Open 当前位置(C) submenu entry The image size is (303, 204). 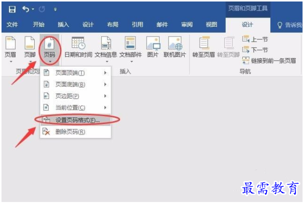pos(75,107)
